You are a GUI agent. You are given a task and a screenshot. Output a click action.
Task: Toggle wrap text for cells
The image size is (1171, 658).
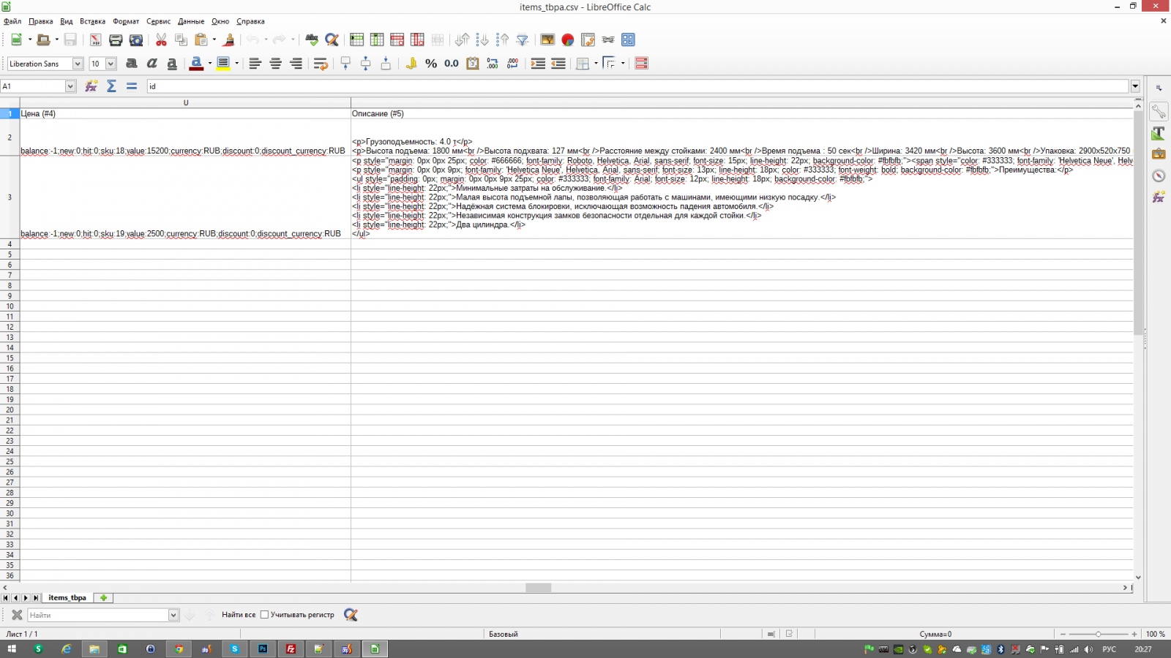pyautogui.click(x=320, y=64)
